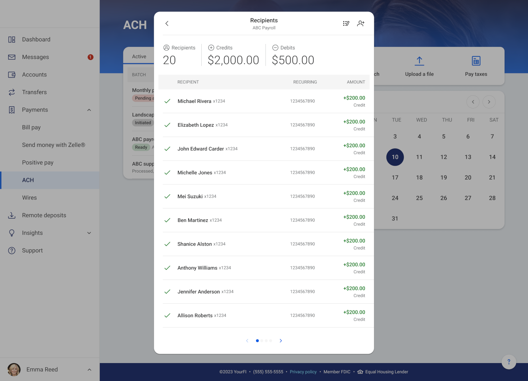Click the Upload a file icon
Image resolution: width=528 pixels, height=381 pixels.
coord(419,61)
